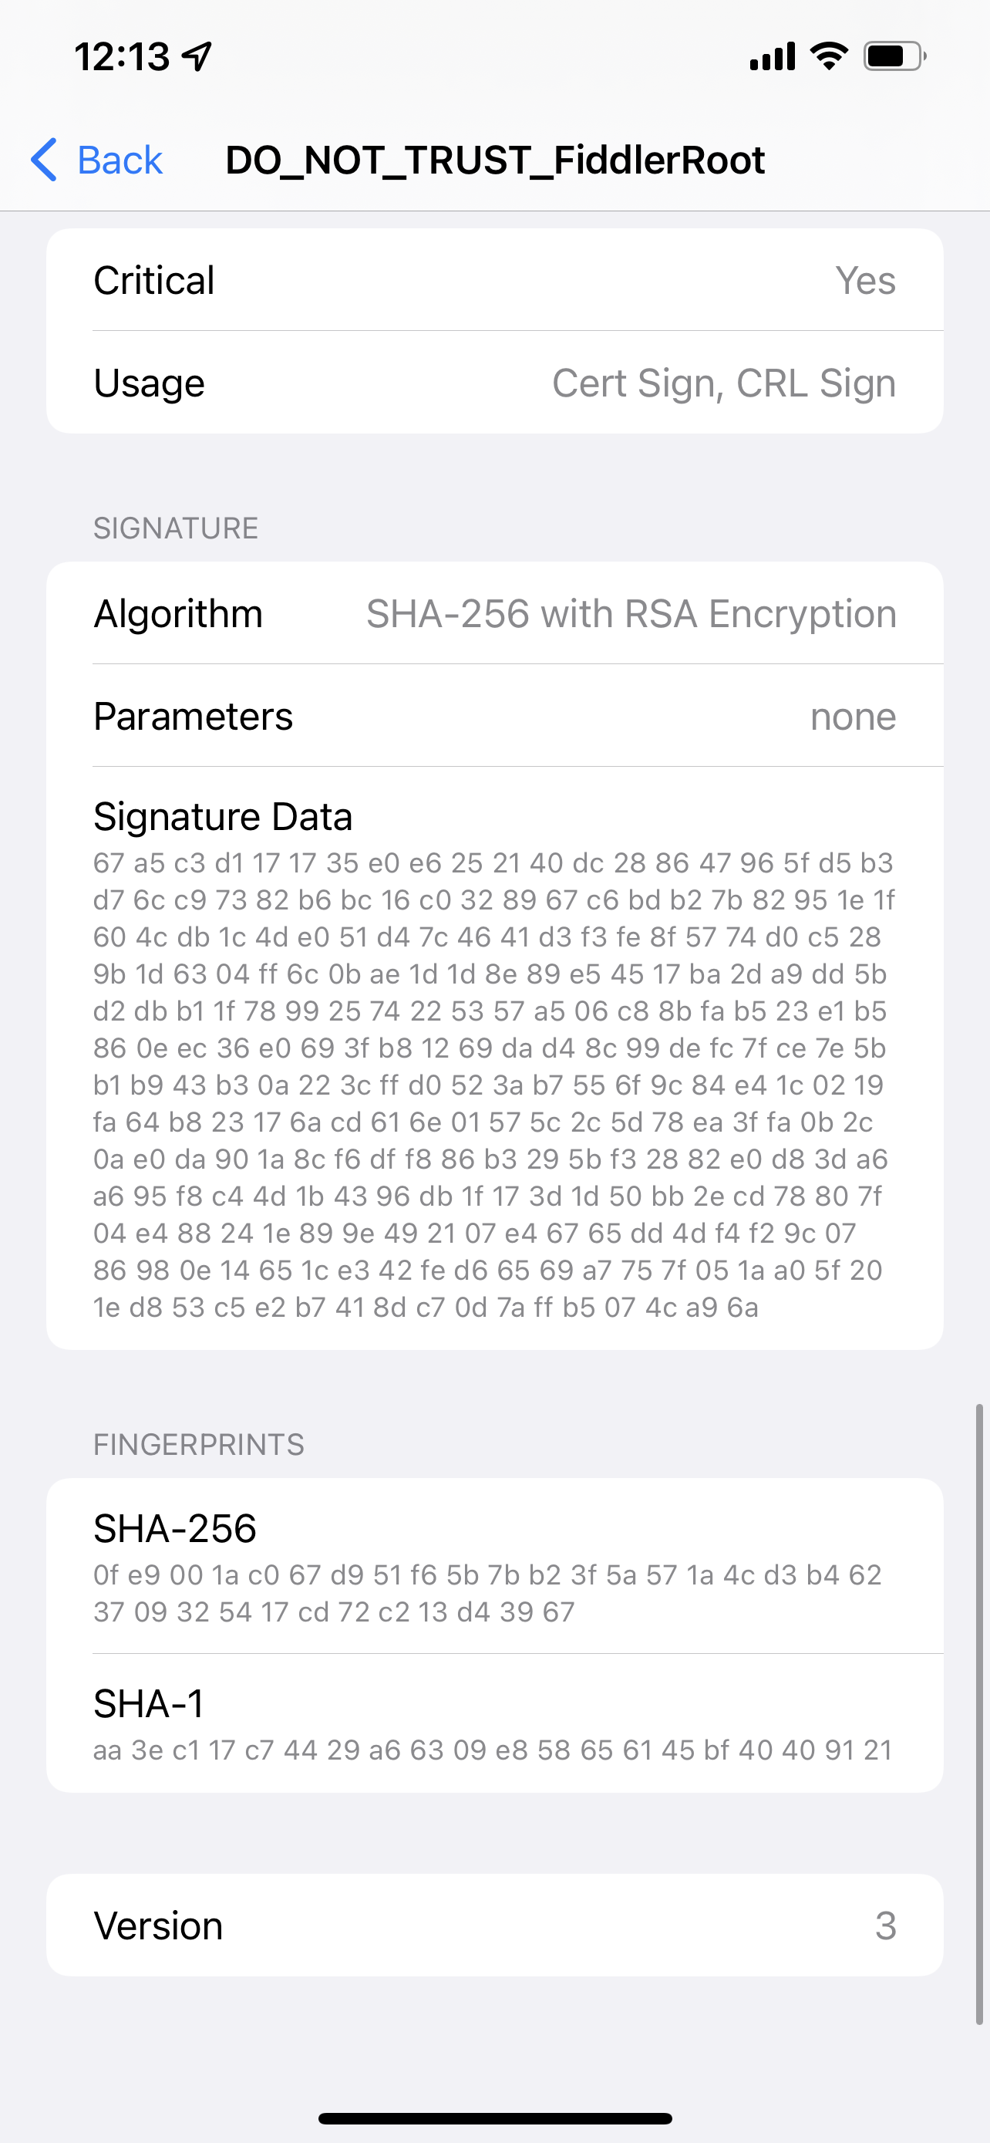
Task: Tap the SHA-256 fingerprint value
Action: (487, 1593)
